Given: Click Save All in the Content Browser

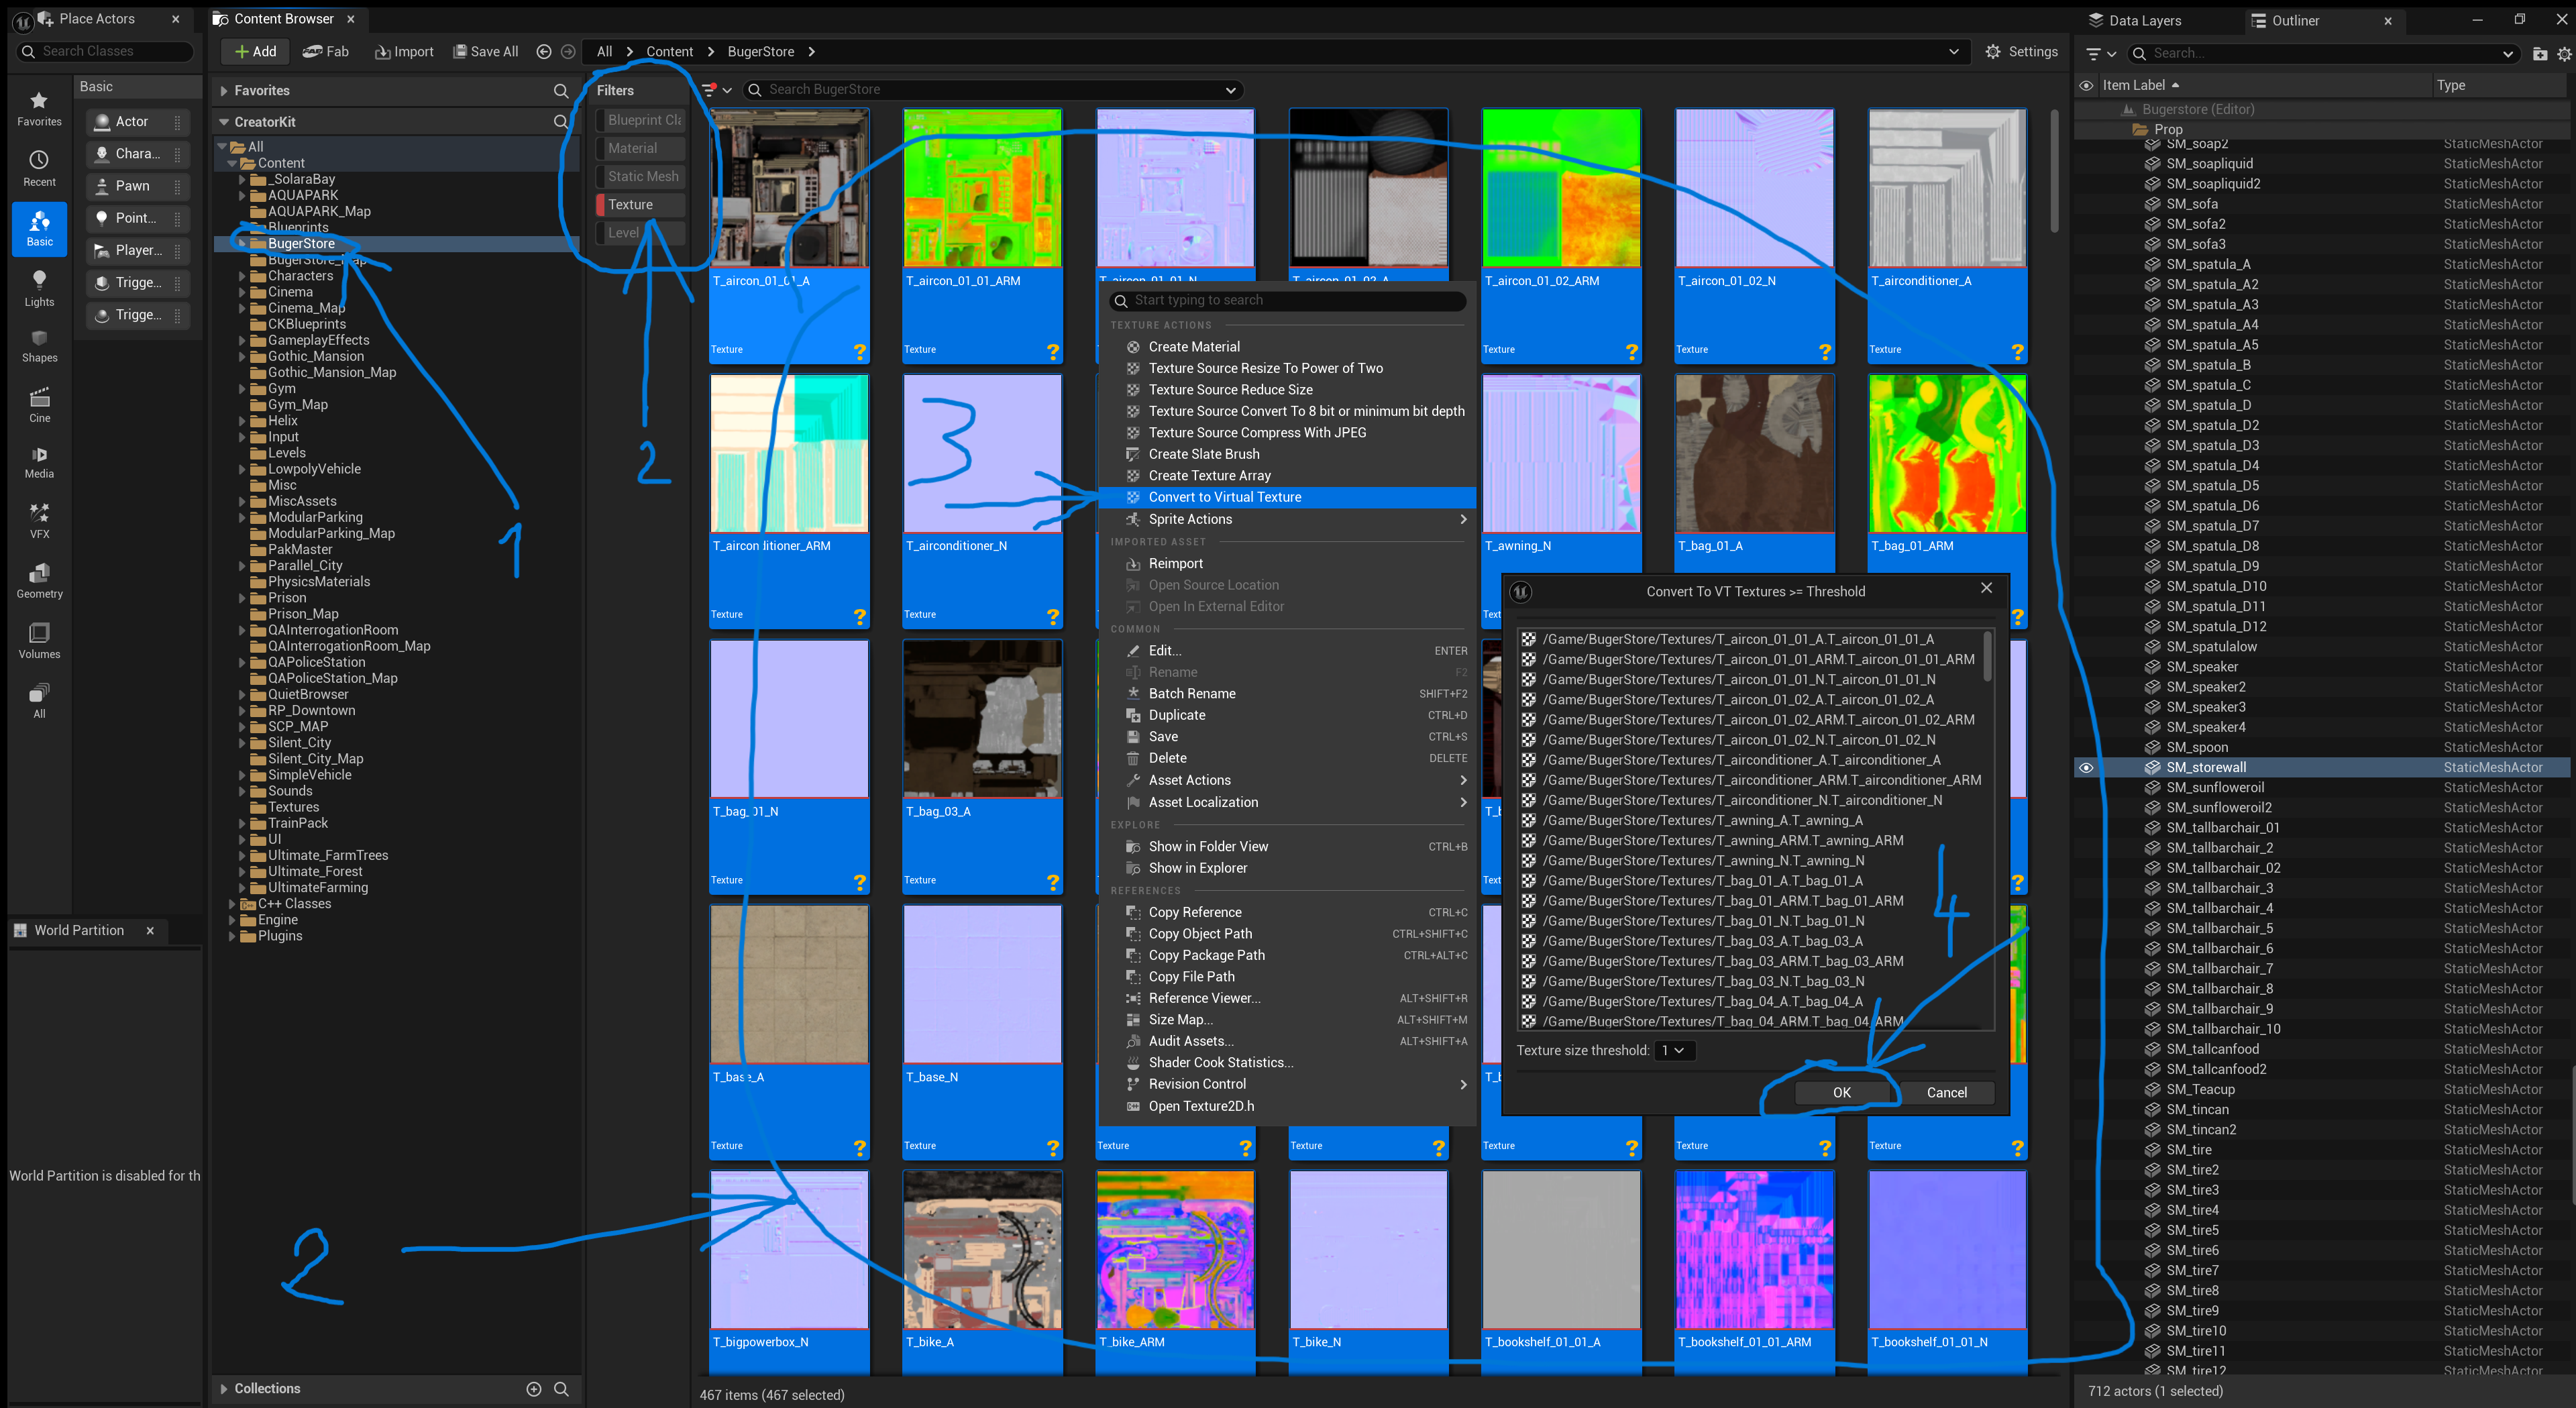Looking at the screenshot, I should 486,51.
